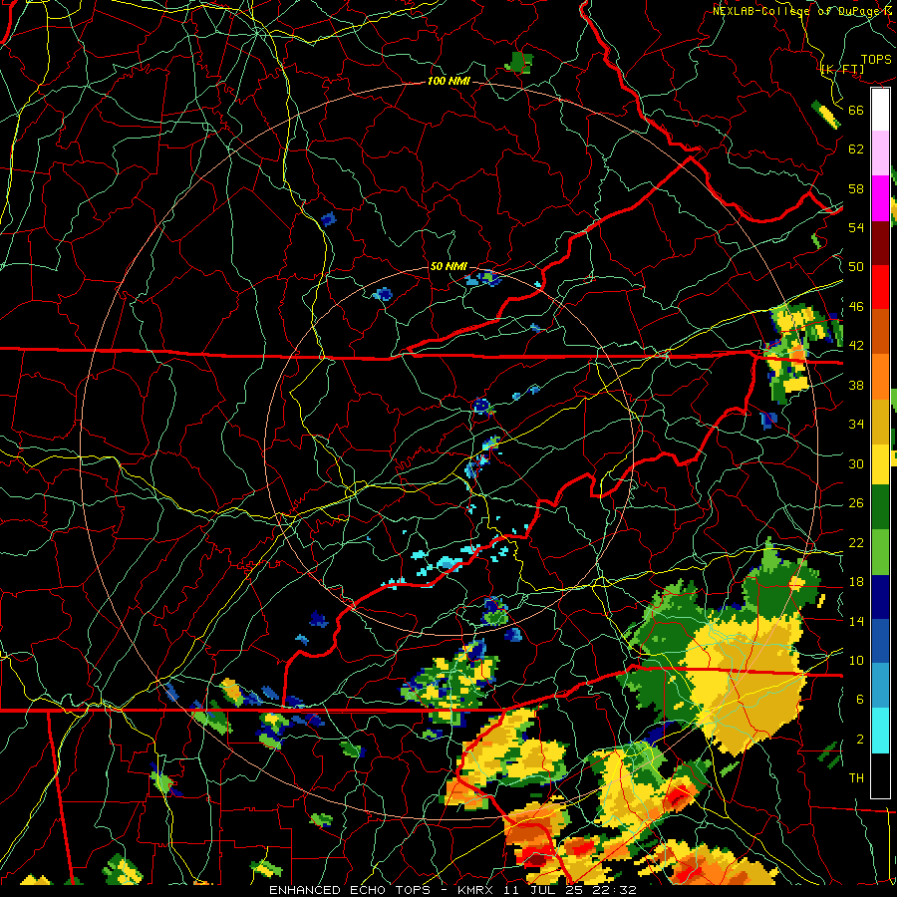The height and width of the screenshot is (897, 897).
Task: Click the legend value "38"
Action: (x=856, y=385)
